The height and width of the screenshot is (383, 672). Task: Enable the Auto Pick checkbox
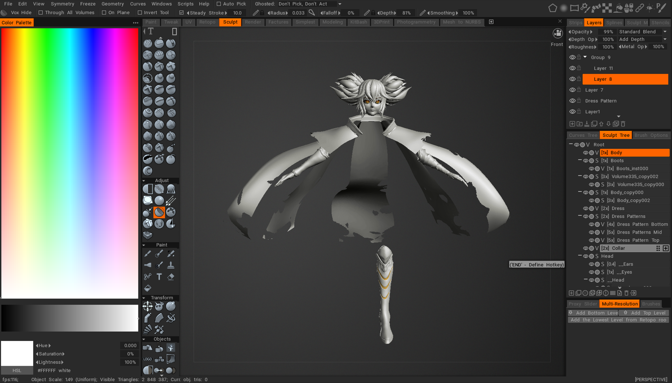click(219, 4)
